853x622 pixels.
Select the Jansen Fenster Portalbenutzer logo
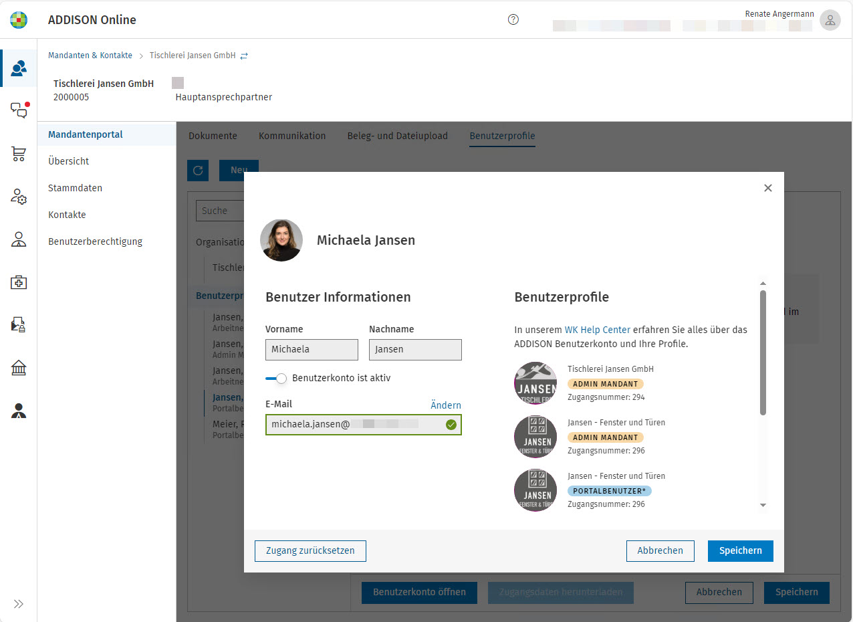click(535, 490)
